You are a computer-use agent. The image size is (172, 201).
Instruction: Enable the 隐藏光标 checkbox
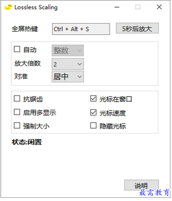pyautogui.click(x=93, y=126)
